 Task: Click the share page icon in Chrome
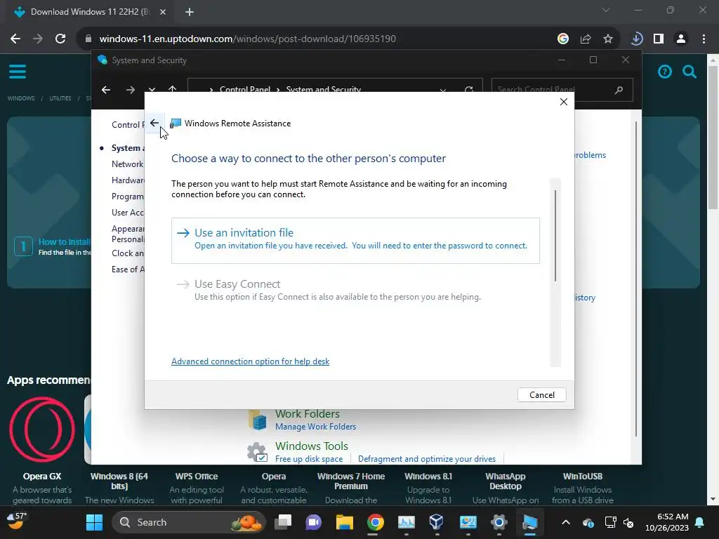[x=586, y=39]
